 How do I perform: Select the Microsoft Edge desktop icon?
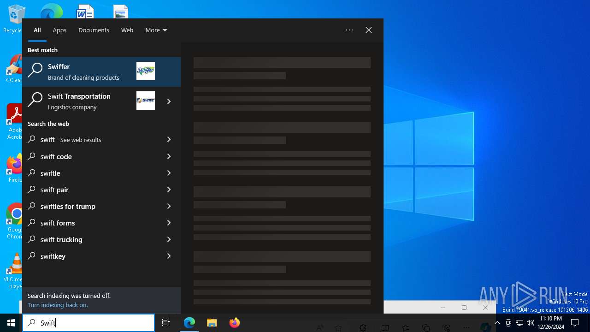[x=52, y=11]
